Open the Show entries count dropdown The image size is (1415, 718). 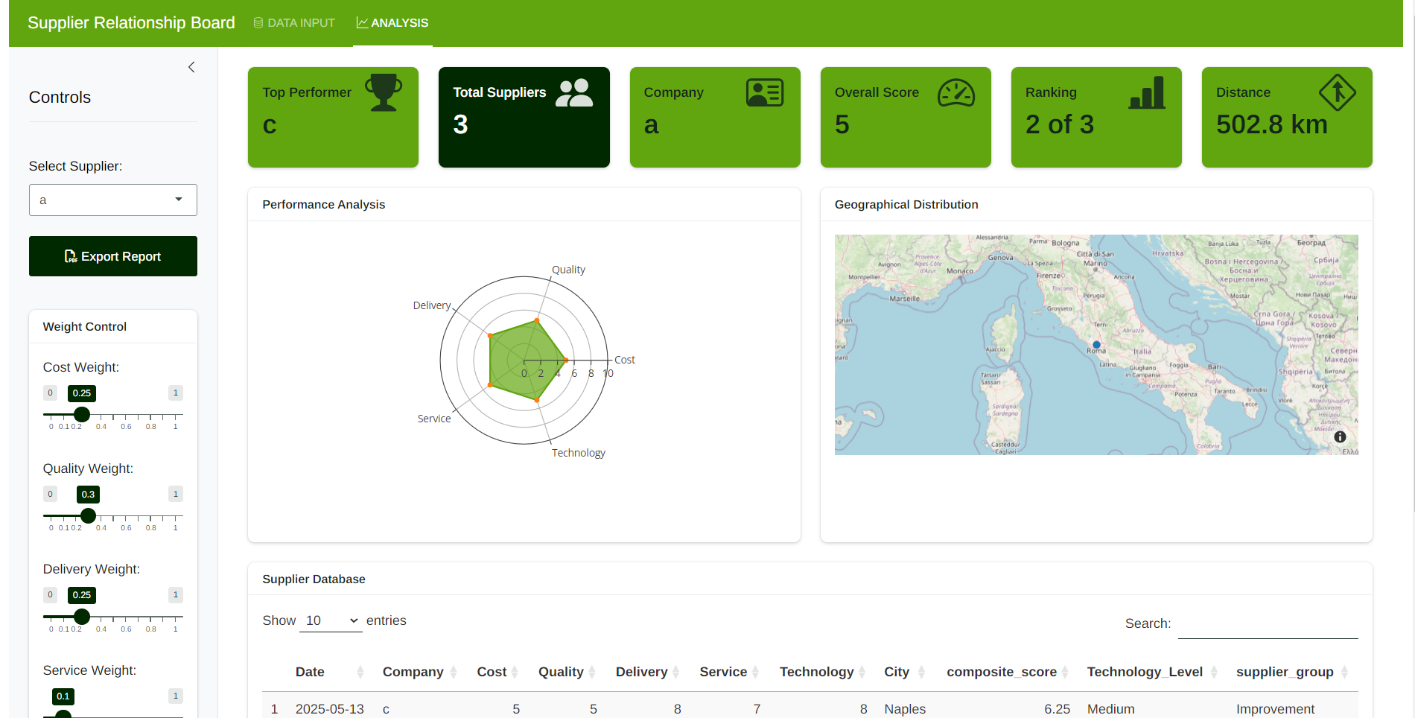(x=331, y=620)
